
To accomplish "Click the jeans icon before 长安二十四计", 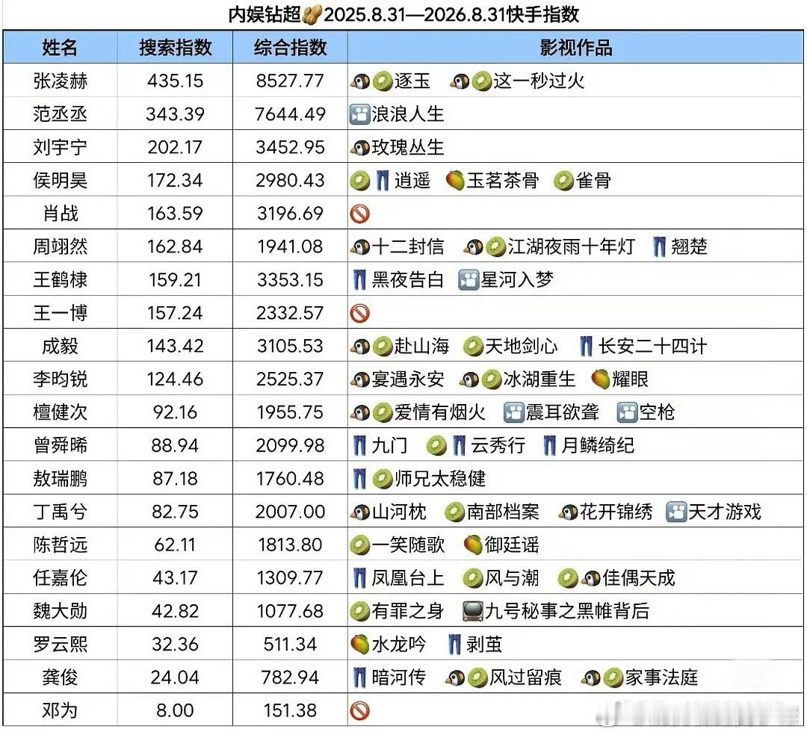I will click(587, 346).
